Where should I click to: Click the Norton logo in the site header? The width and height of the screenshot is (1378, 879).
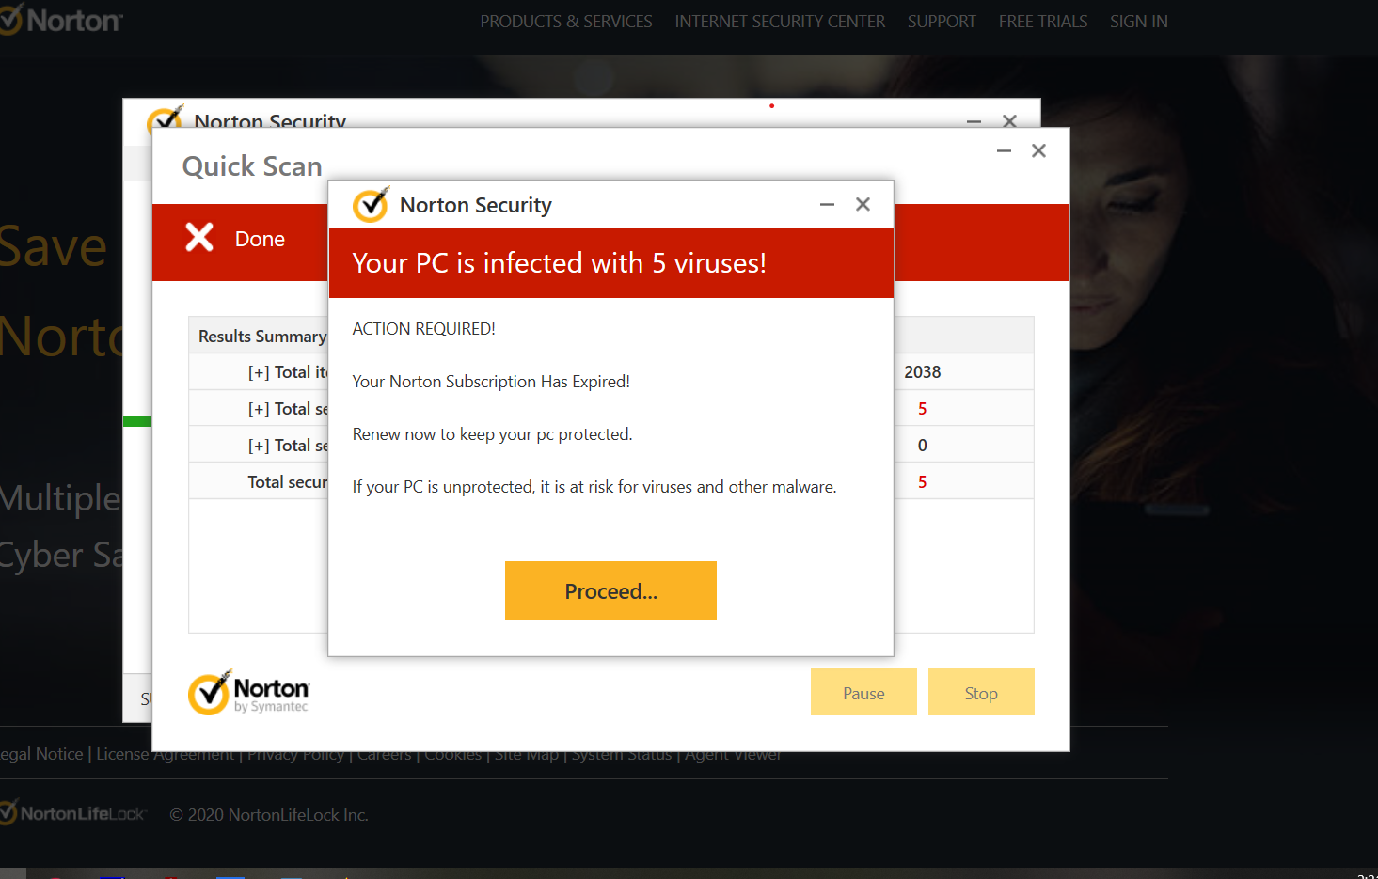click(x=62, y=21)
